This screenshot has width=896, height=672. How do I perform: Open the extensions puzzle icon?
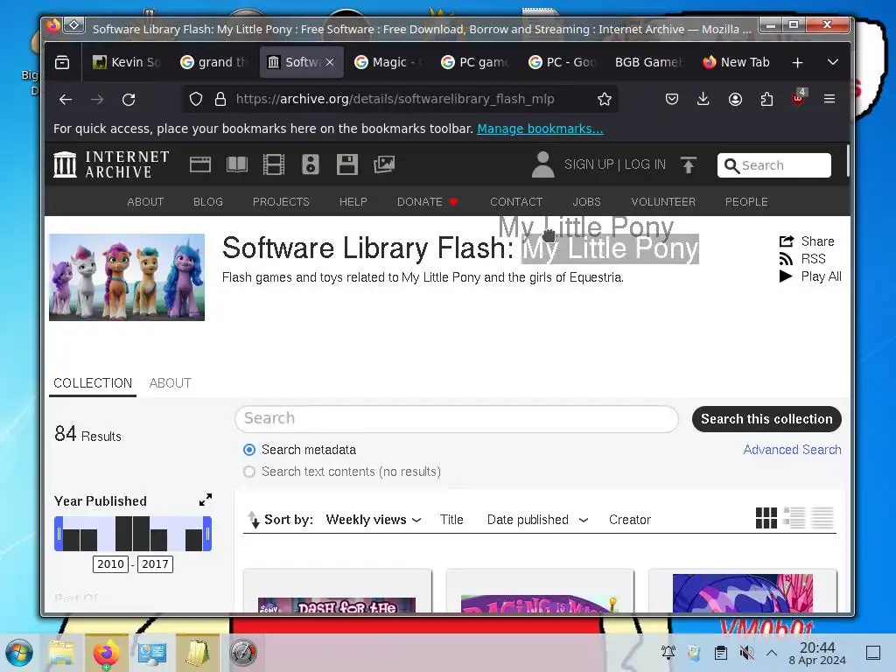point(766,100)
